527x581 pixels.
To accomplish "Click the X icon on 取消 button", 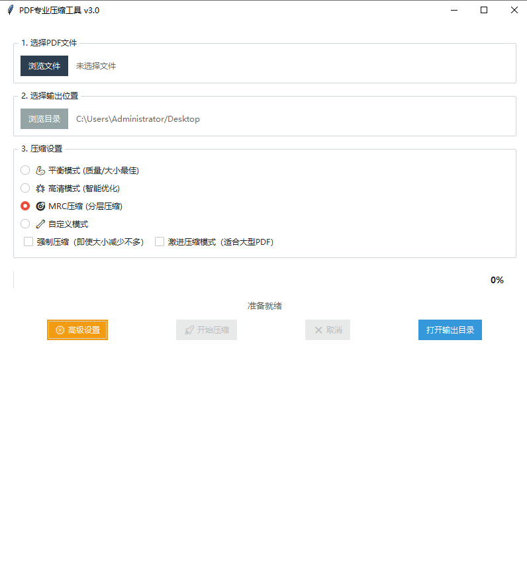I will tap(318, 330).
